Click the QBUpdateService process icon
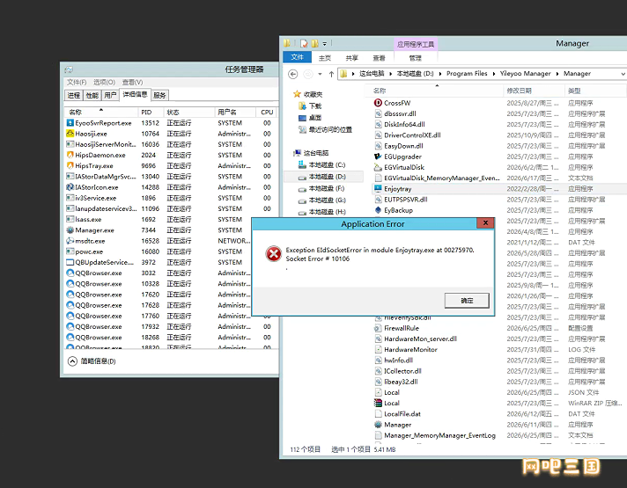 (x=70, y=262)
